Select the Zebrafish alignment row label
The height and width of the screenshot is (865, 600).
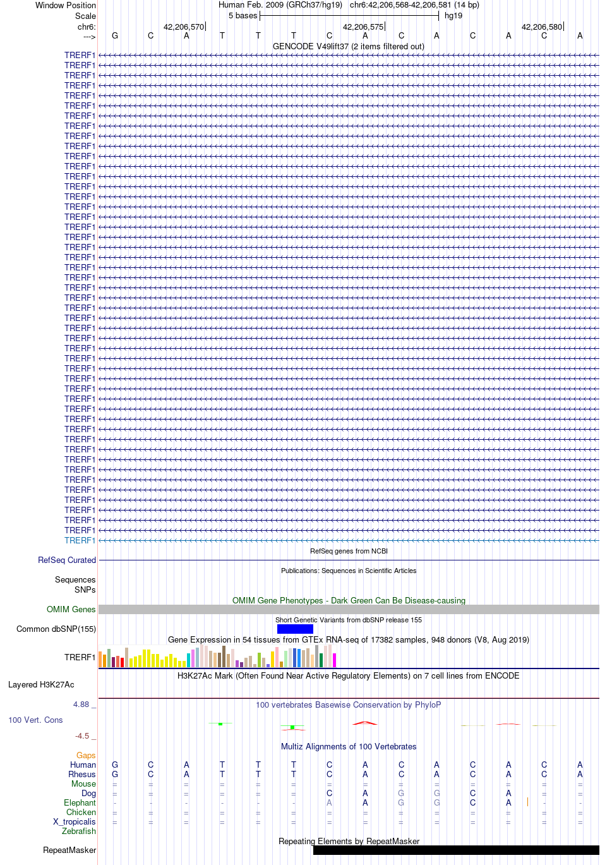[x=79, y=831]
